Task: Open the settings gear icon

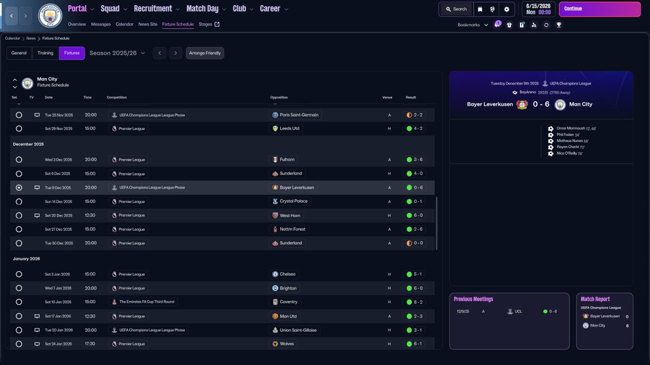Action: 507,9
